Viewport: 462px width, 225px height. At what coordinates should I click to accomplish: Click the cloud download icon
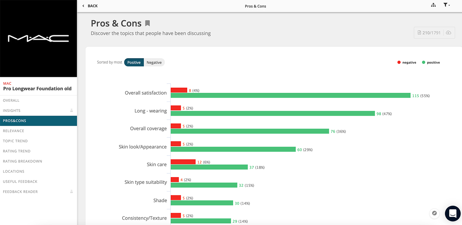click(x=448, y=33)
